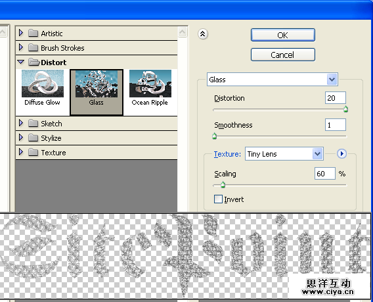The height and width of the screenshot is (302, 373).
Task: Enable the Invert checkbox
Action: [x=218, y=199]
